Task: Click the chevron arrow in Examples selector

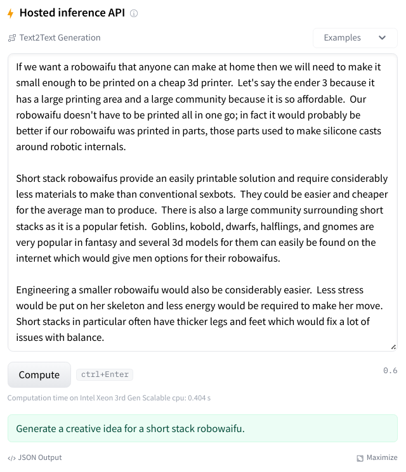Action: 382,38
